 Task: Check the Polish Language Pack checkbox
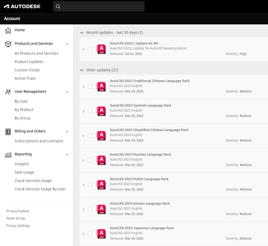pos(90,184)
